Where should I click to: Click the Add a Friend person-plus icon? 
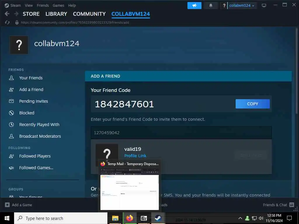click(x=11, y=90)
